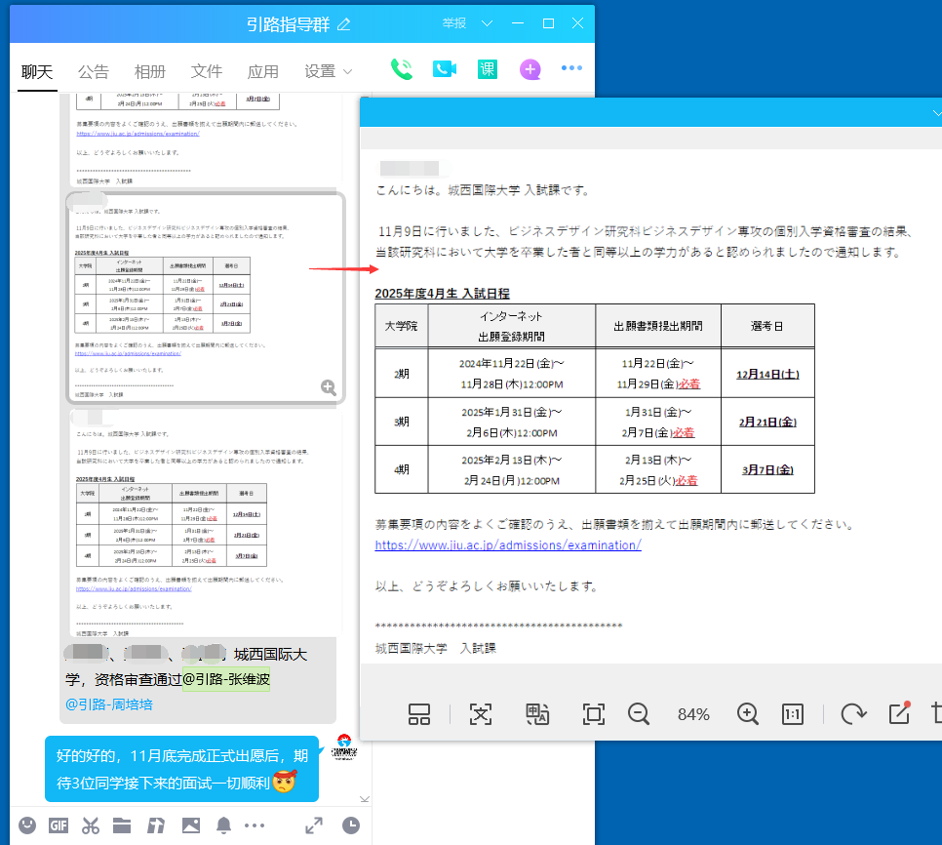Viewport: 942px width, 845px height.
Task: Click the picture icon to send an image
Action: (191, 825)
